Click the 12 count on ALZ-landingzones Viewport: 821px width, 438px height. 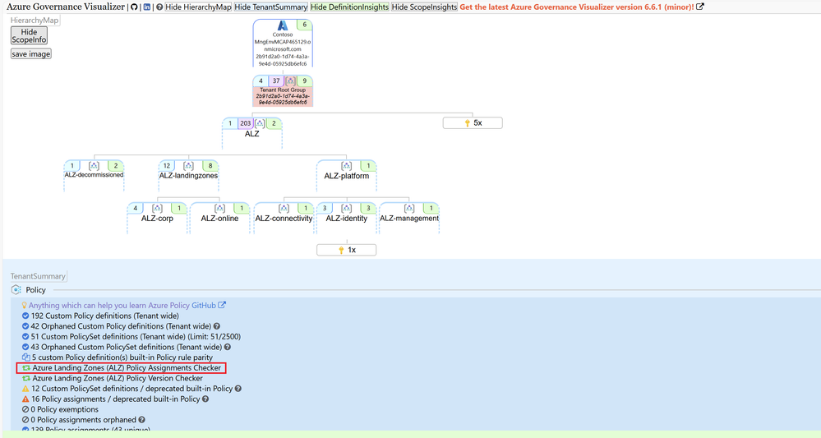click(x=167, y=166)
